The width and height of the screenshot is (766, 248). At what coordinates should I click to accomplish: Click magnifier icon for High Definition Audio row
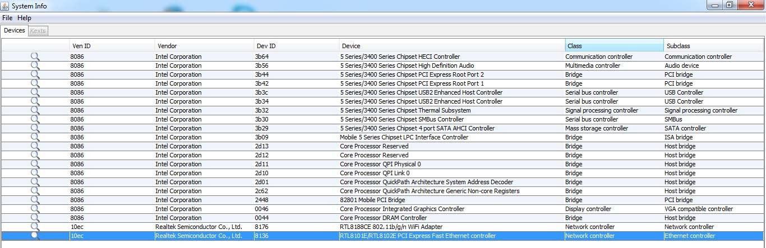click(x=35, y=65)
